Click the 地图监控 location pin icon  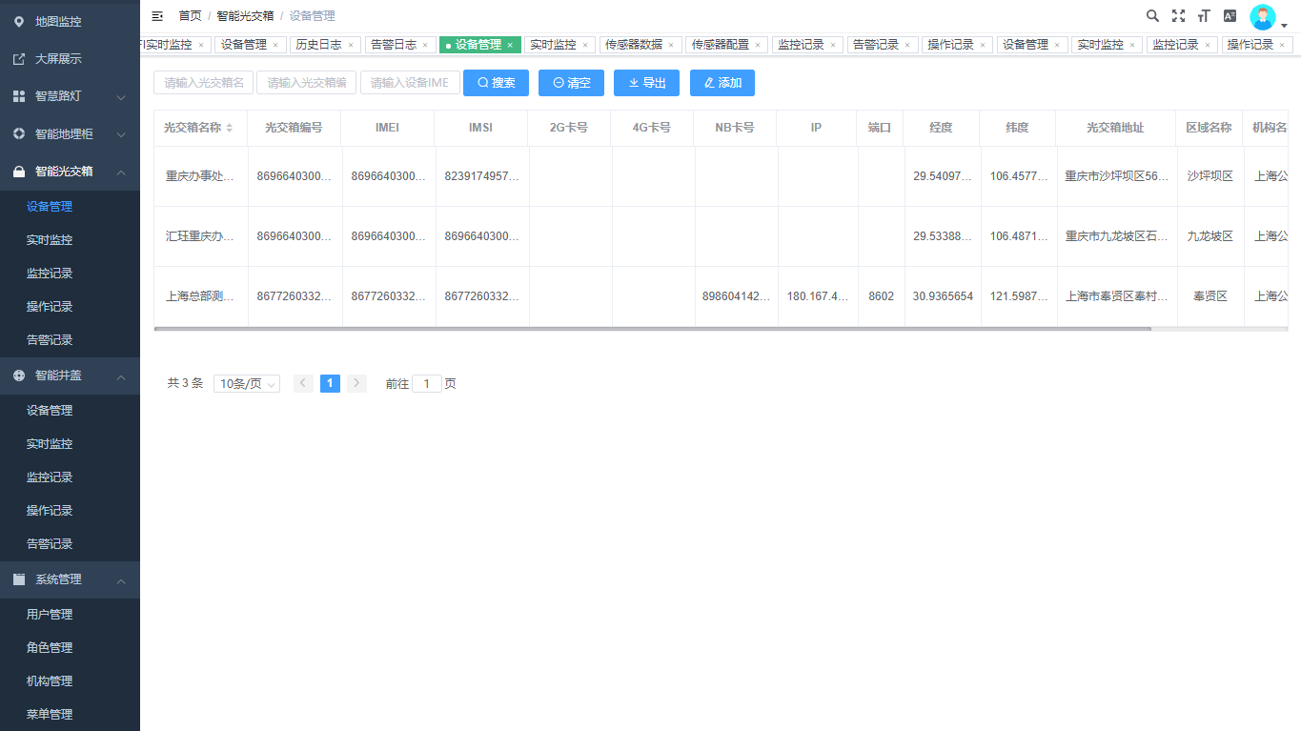point(19,21)
